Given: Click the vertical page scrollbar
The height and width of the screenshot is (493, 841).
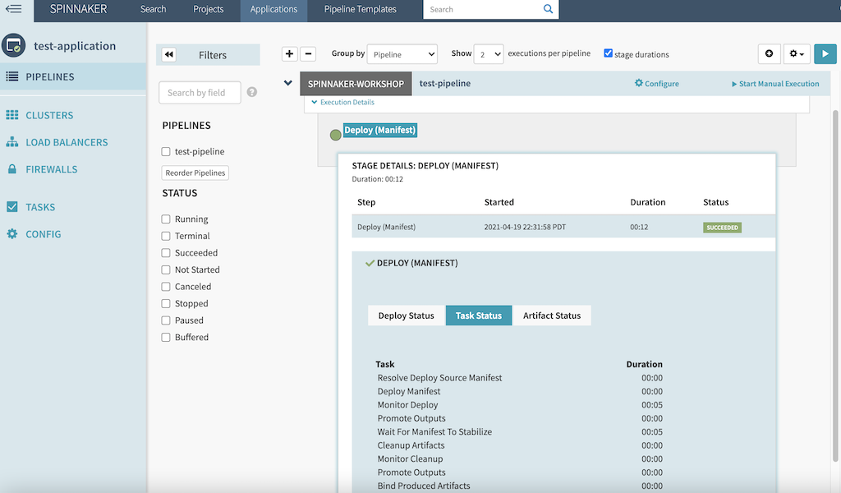Looking at the screenshot, I should [835, 284].
